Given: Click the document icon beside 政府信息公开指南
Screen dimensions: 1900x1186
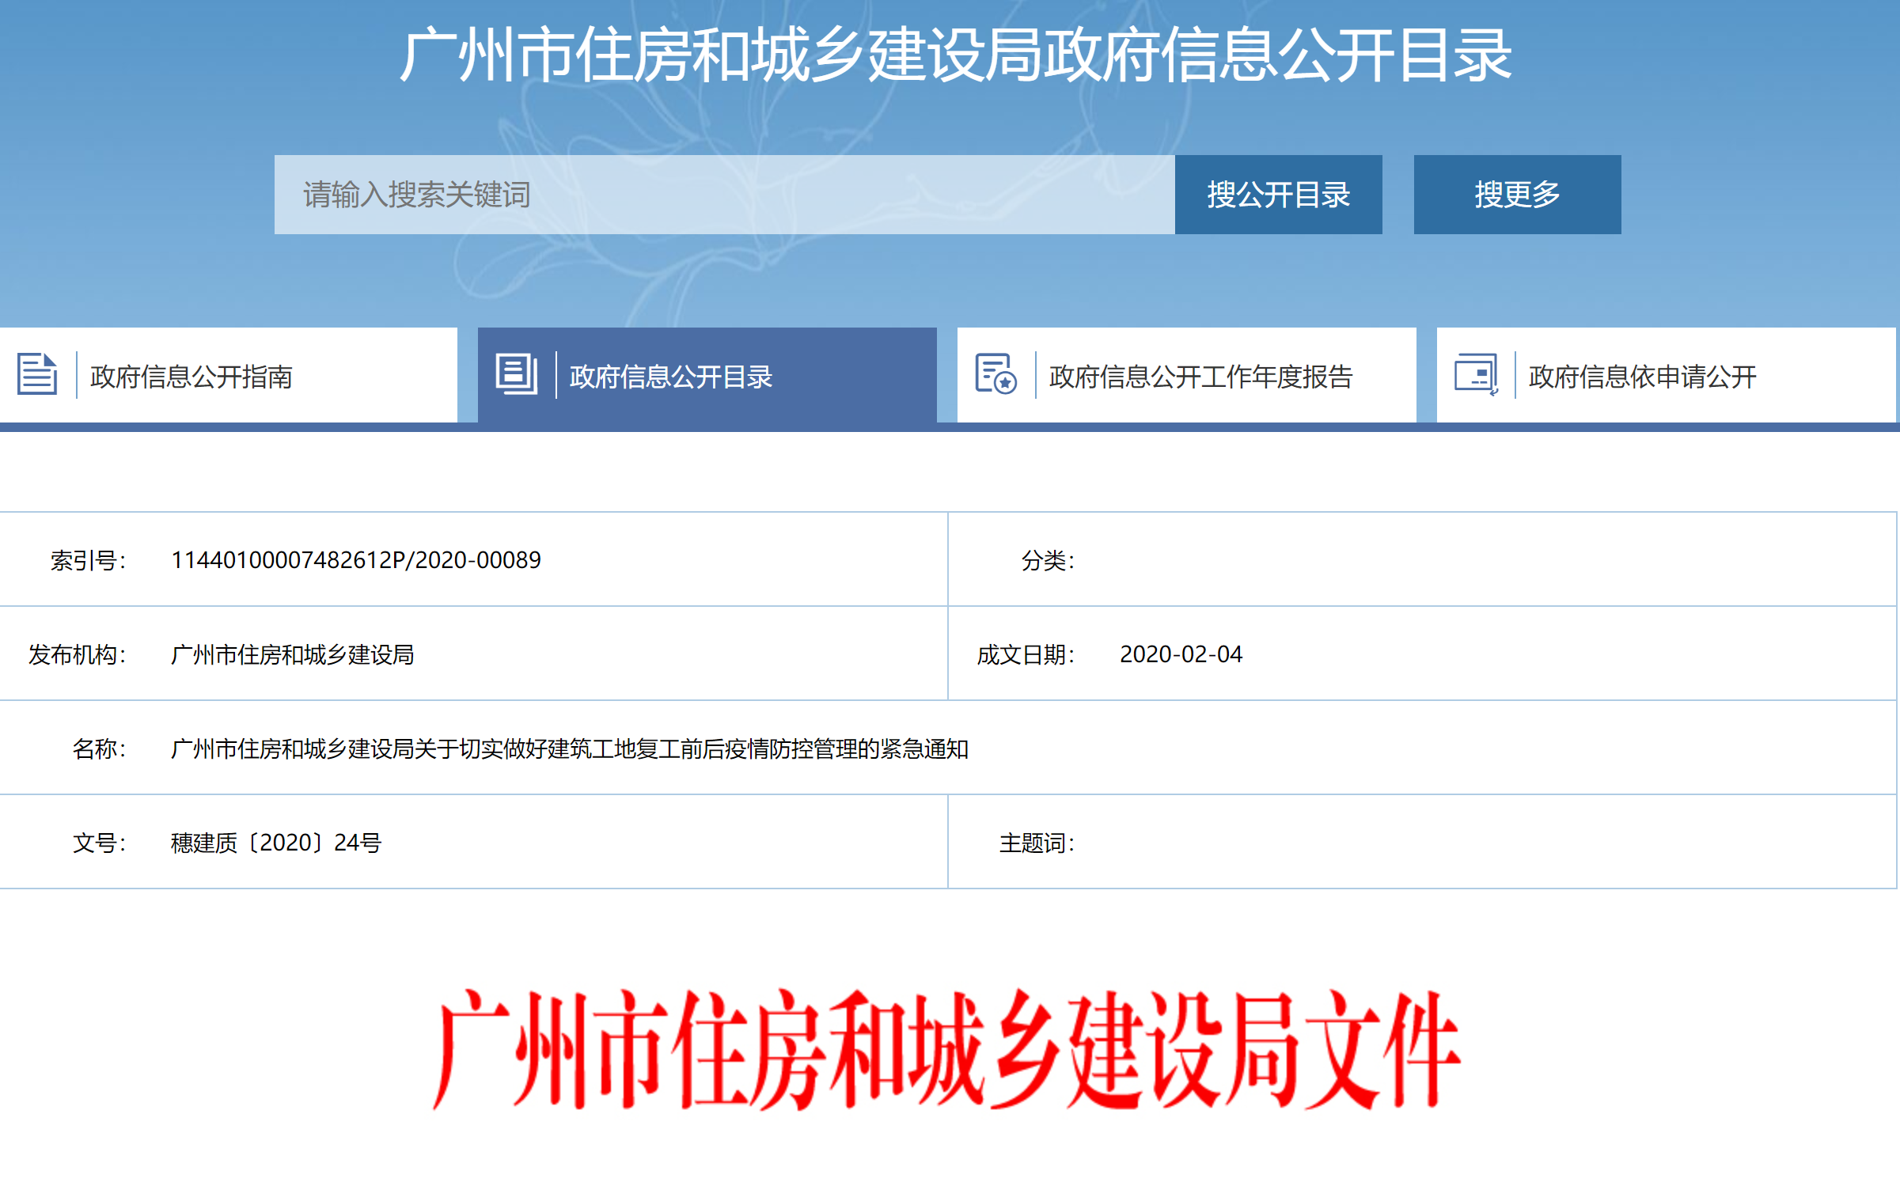Looking at the screenshot, I should click(x=37, y=374).
